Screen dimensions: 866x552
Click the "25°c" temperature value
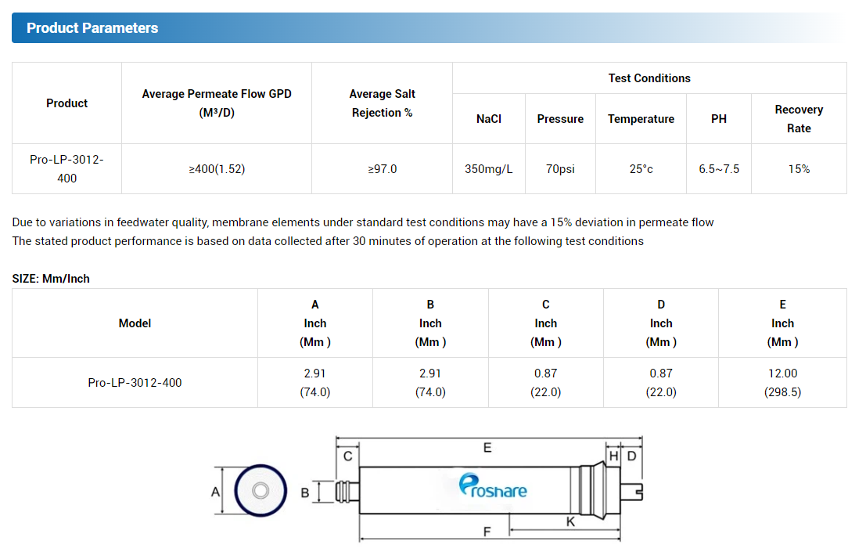(x=641, y=168)
